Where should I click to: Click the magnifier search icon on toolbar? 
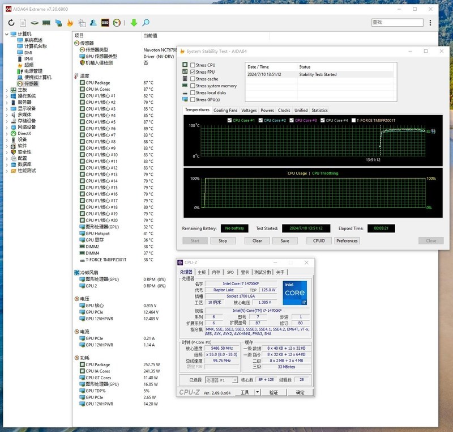[x=146, y=24]
